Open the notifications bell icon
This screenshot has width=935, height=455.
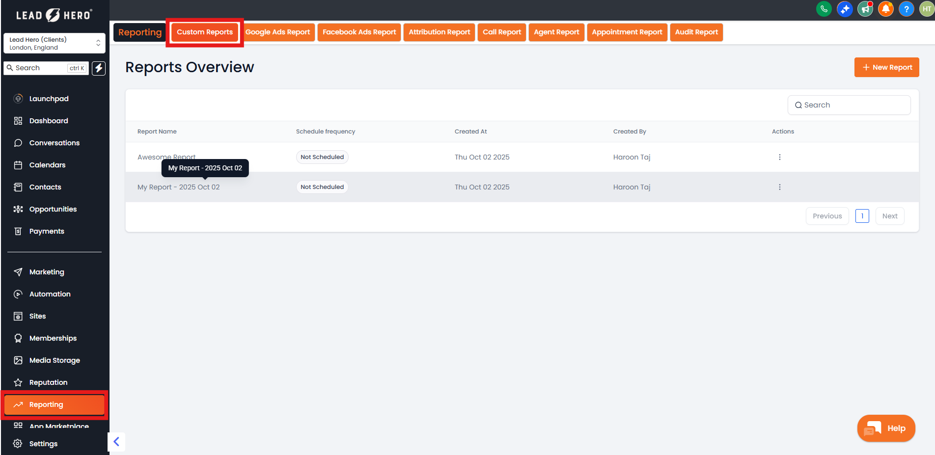point(885,9)
